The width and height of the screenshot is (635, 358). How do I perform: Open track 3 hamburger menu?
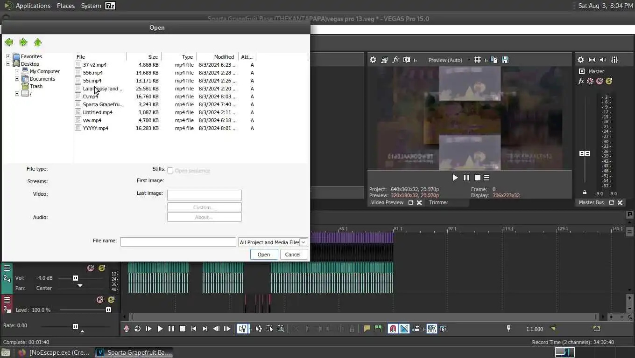pos(7,300)
